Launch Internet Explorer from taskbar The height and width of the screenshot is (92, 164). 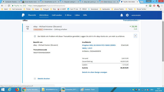pyautogui.click(x=10, y=90)
